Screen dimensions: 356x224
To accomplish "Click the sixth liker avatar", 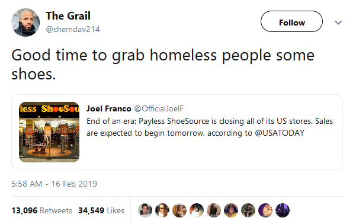I will 231,210.
